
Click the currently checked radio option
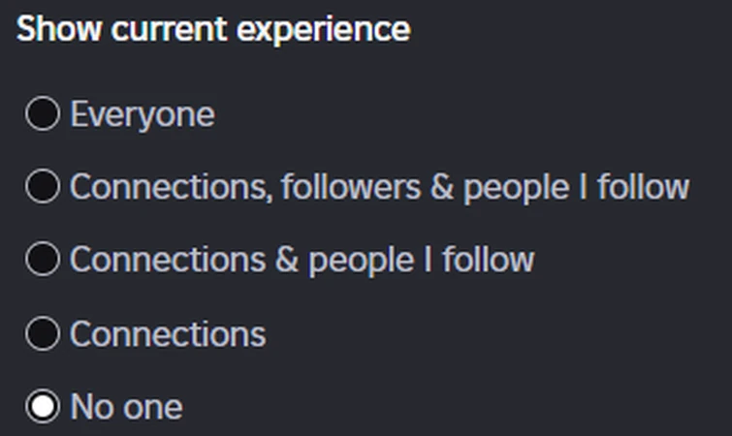click(43, 406)
